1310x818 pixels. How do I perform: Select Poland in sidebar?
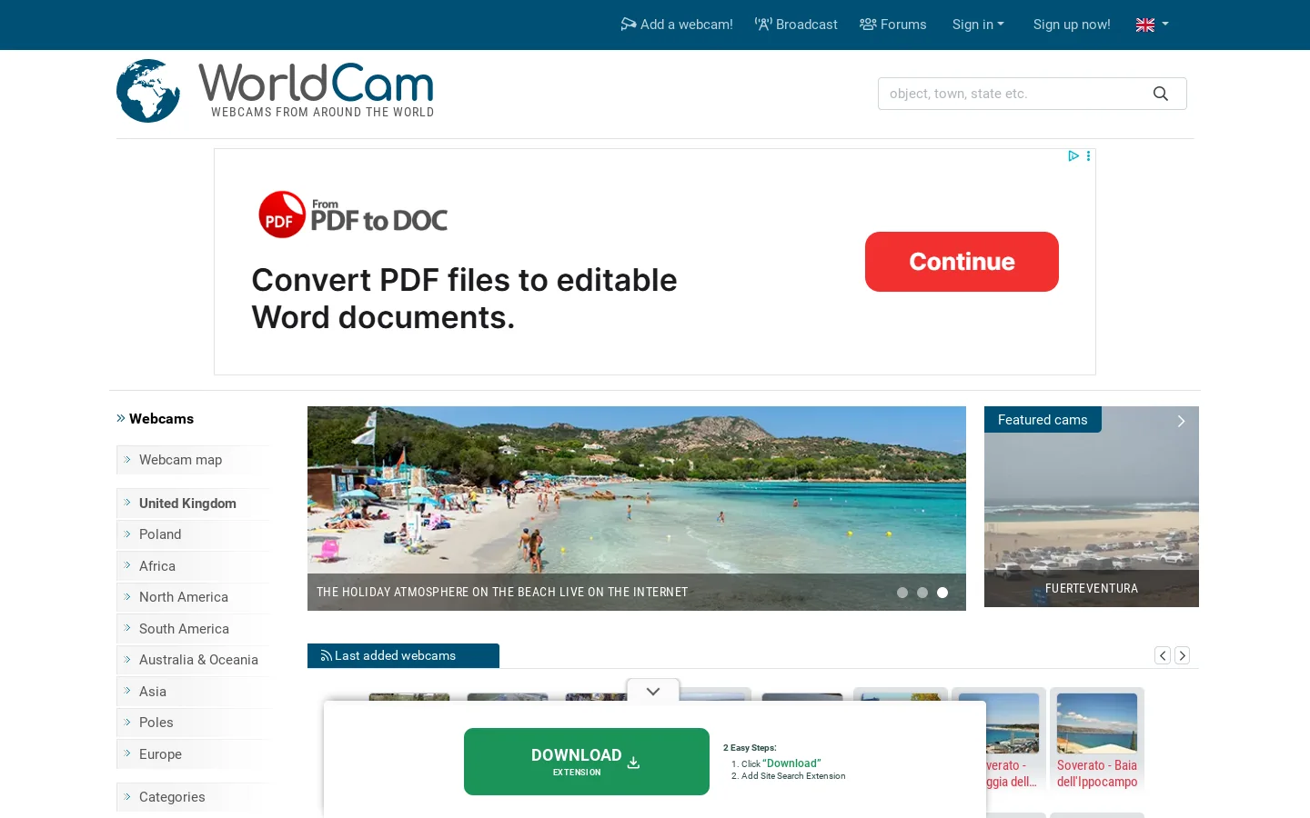[193, 534]
